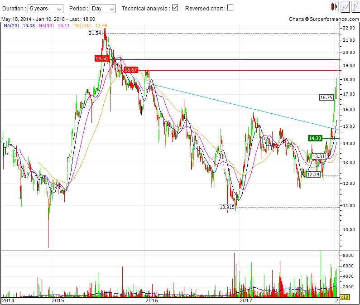
Task: Click the 13.31 price label box
Action: tap(319, 156)
